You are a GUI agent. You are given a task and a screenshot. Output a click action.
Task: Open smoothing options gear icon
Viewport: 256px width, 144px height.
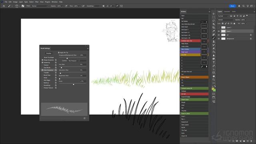pyautogui.click(x=104, y=6)
